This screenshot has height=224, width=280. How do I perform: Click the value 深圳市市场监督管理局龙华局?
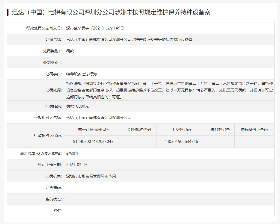[91, 176]
